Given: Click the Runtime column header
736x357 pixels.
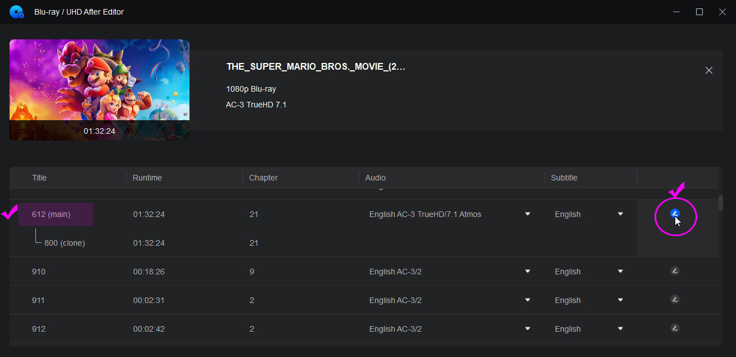Looking at the screenshot, I should click(147, 178).
